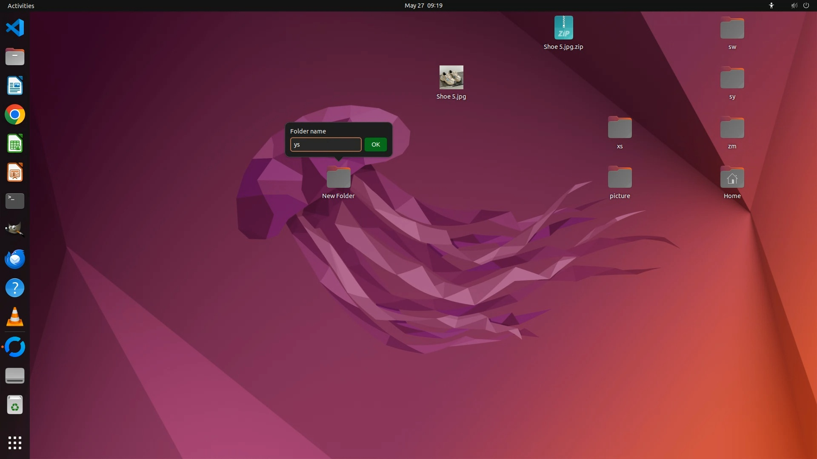Open the accessibility menu in top bar

771,6
